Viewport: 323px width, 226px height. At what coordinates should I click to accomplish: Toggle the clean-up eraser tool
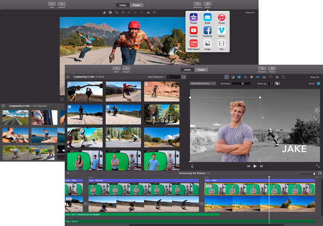click(277, 84)
